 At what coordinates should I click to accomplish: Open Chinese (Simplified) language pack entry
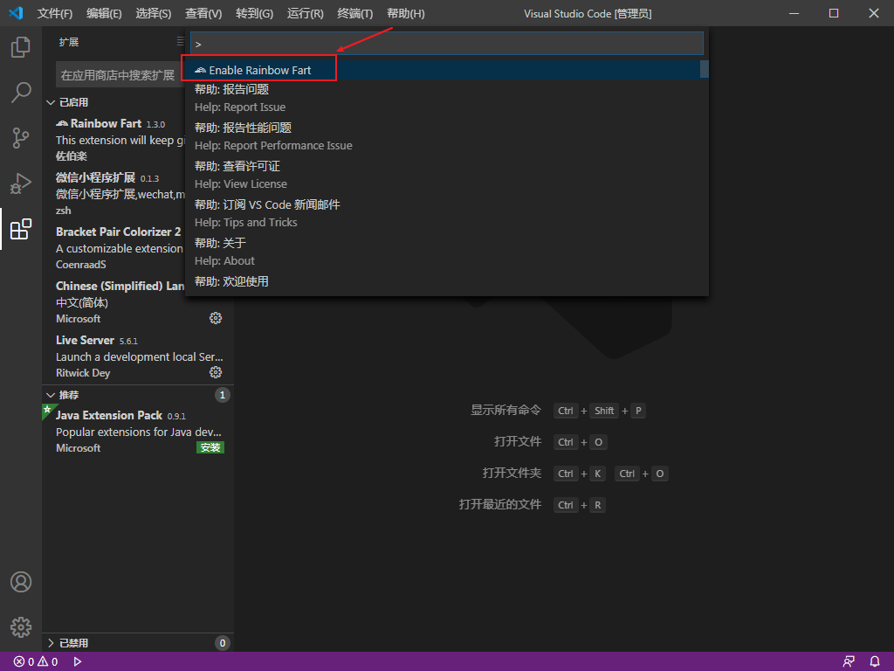point(137,301)
